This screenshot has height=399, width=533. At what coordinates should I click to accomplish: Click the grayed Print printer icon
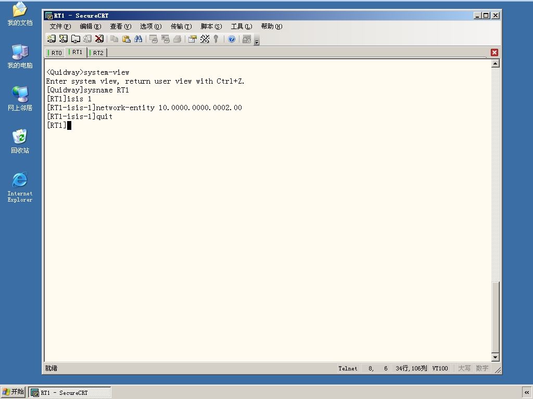click(177, 39)
